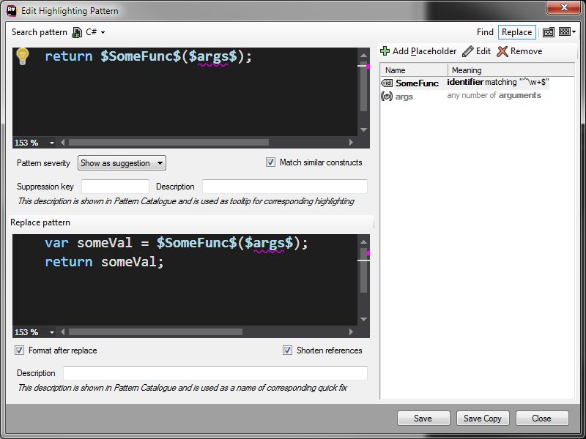Click replace editor scroll-right arrow
This screenshot has height=439, width=586.
(x=351, y=332)
